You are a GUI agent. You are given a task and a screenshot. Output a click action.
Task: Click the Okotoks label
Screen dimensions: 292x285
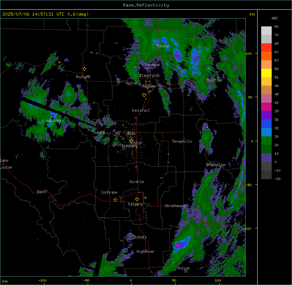point(140,237)
